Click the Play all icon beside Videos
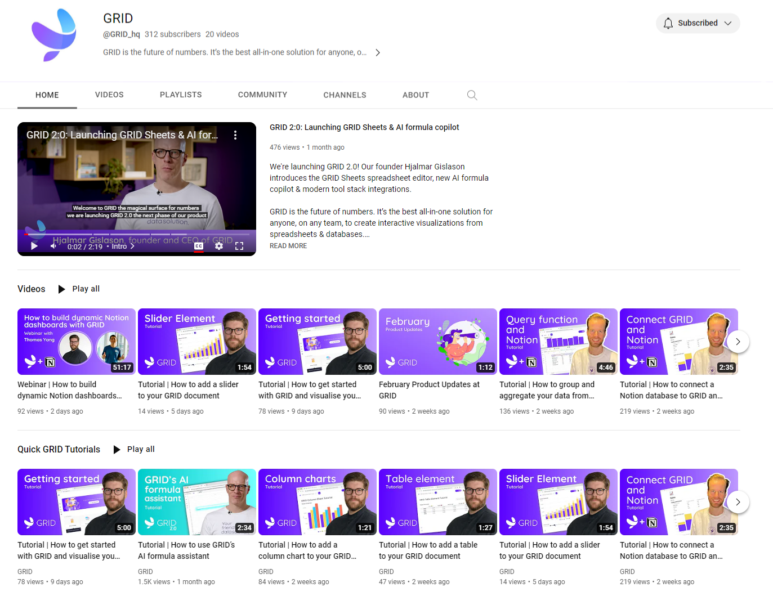Screen dimensions: 773x605 tap(62, 289)
